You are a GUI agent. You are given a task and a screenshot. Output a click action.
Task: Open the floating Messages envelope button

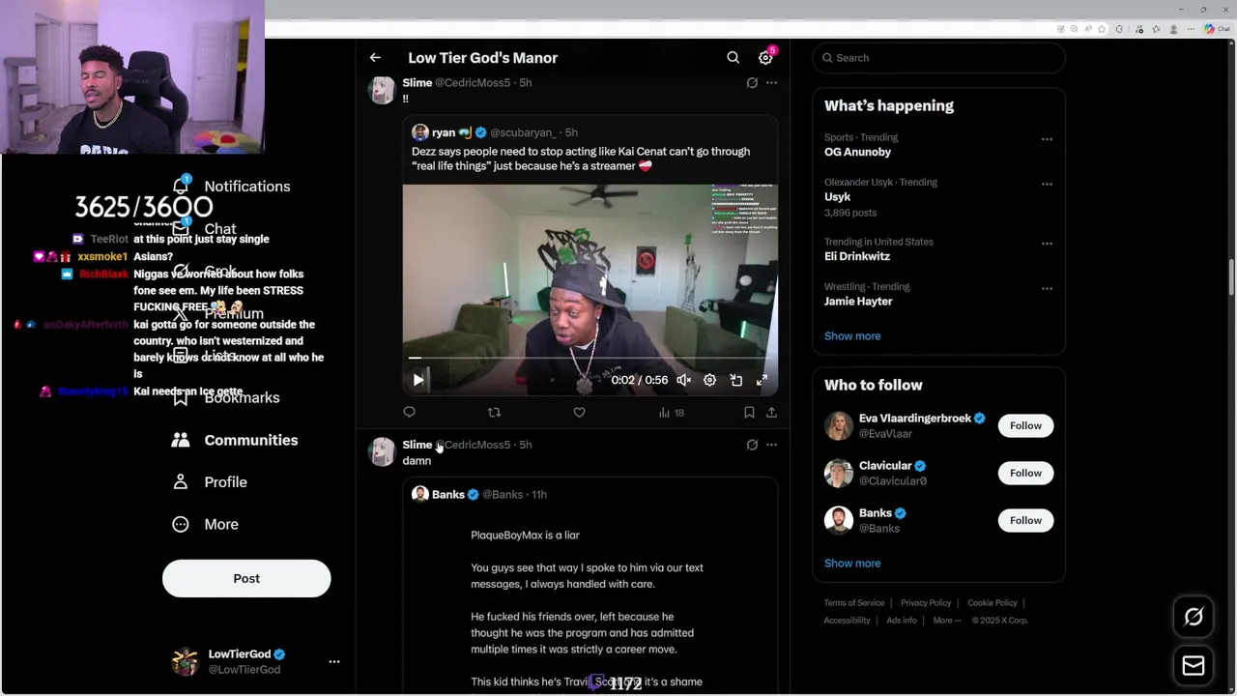point(1194,666)
